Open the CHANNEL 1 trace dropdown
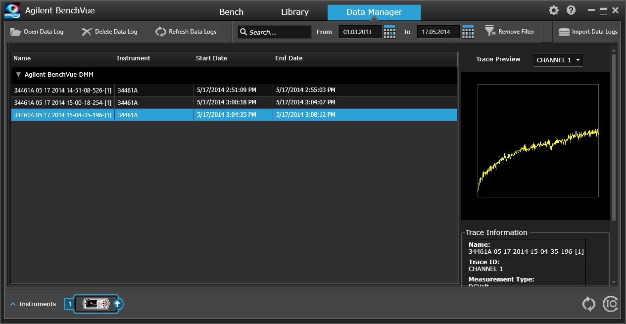 coord(558,60)
